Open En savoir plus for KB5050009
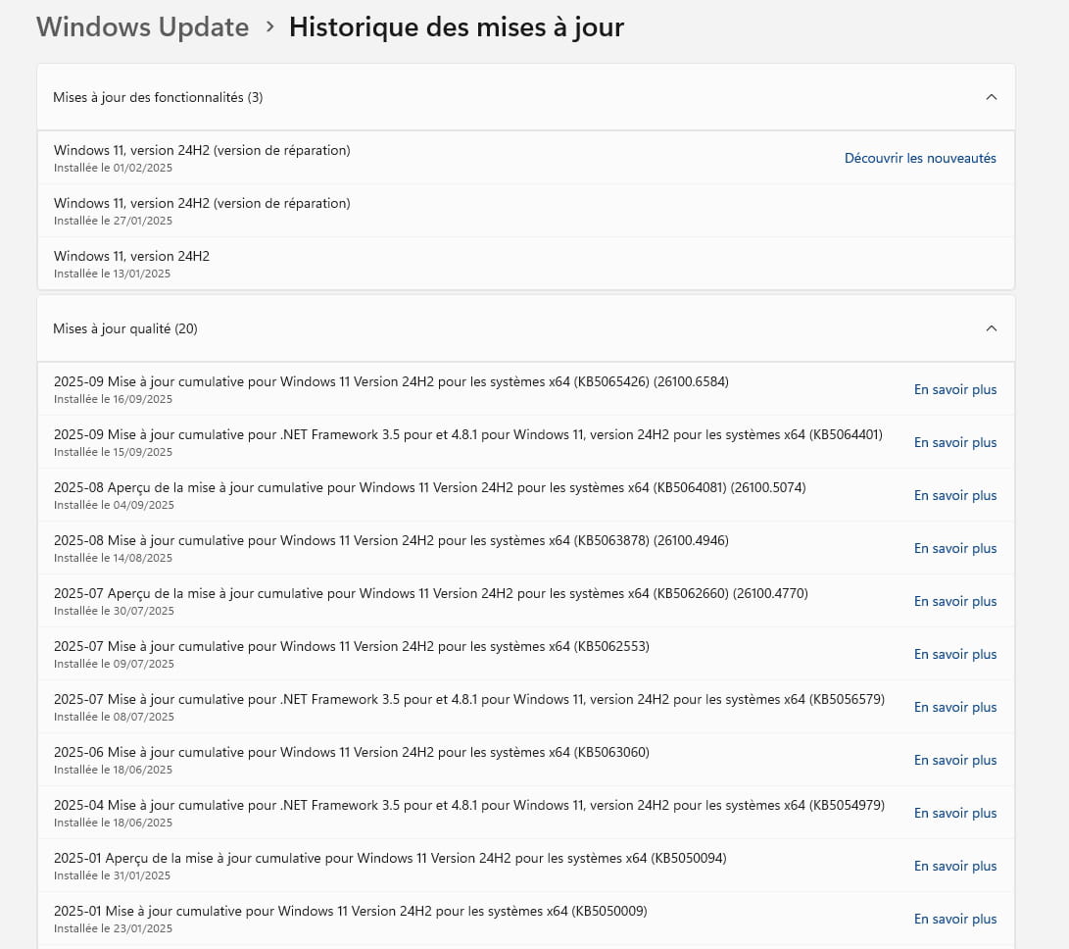Viewport: 1069px width, 949px height. pos(955,919)
